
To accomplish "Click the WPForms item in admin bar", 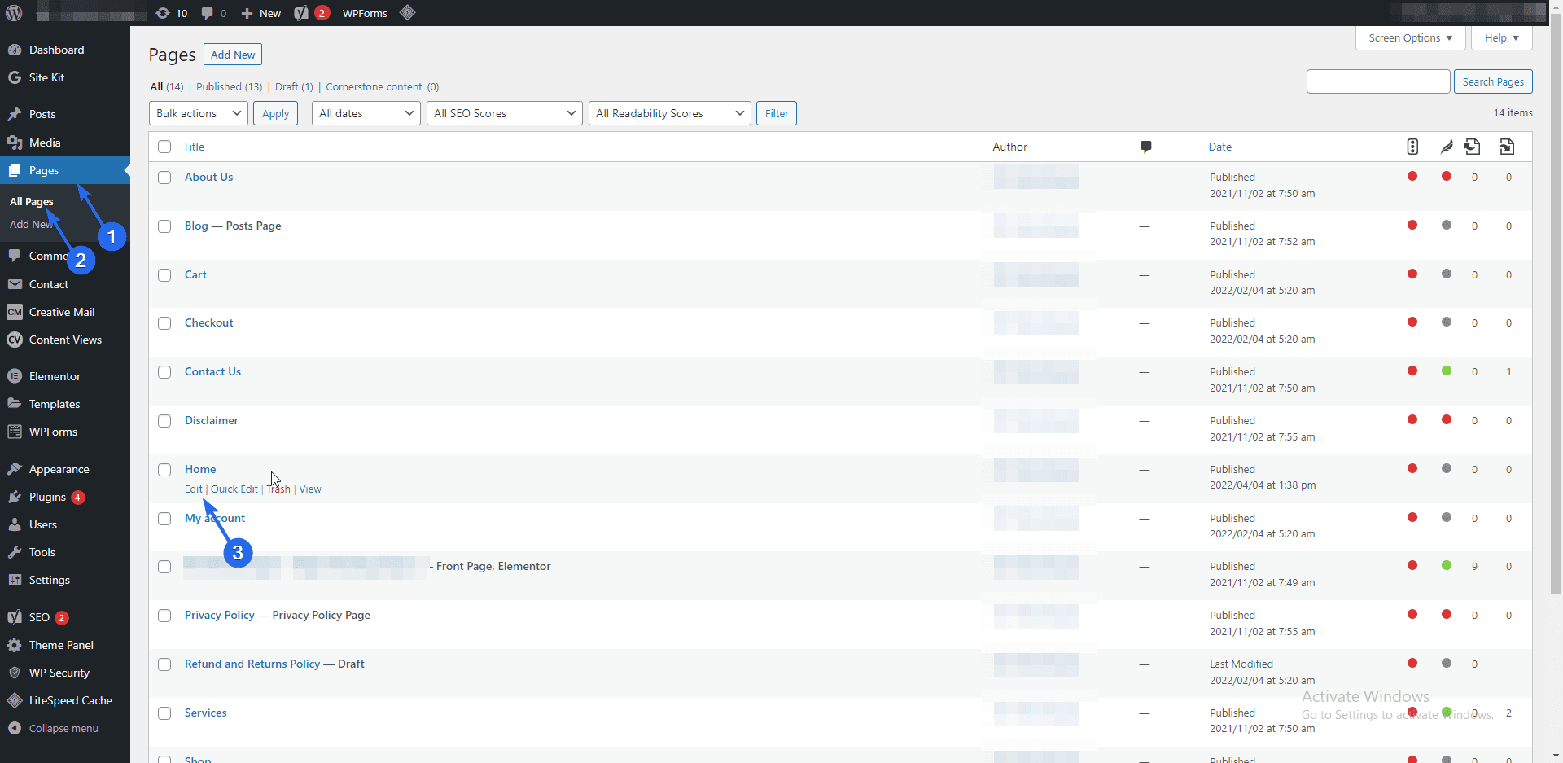I will tap(365, 13).
